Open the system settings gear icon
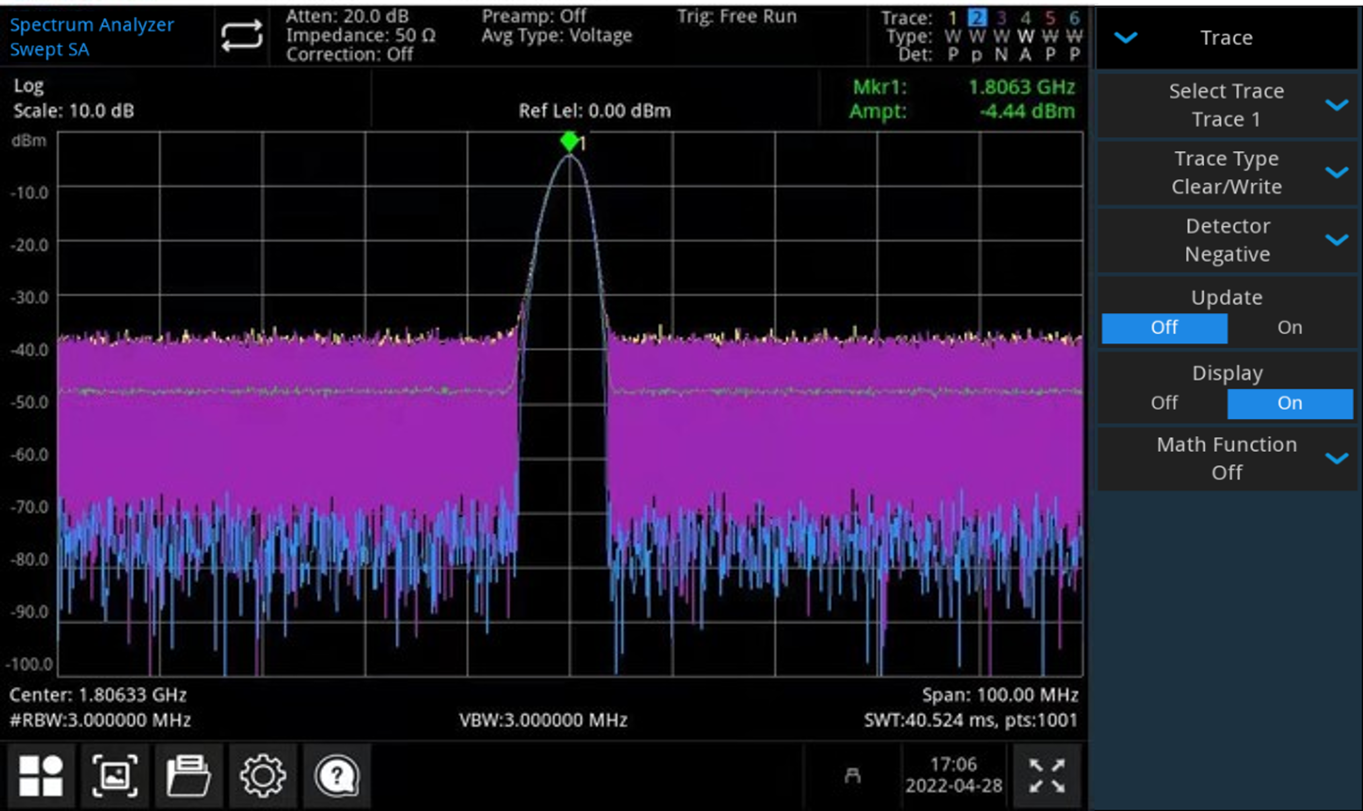Image resolution: width=1363 pixels, height=811 pixels. click(263, 774)
